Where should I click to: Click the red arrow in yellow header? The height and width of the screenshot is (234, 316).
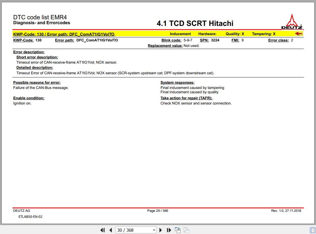(x=299, y=34)
